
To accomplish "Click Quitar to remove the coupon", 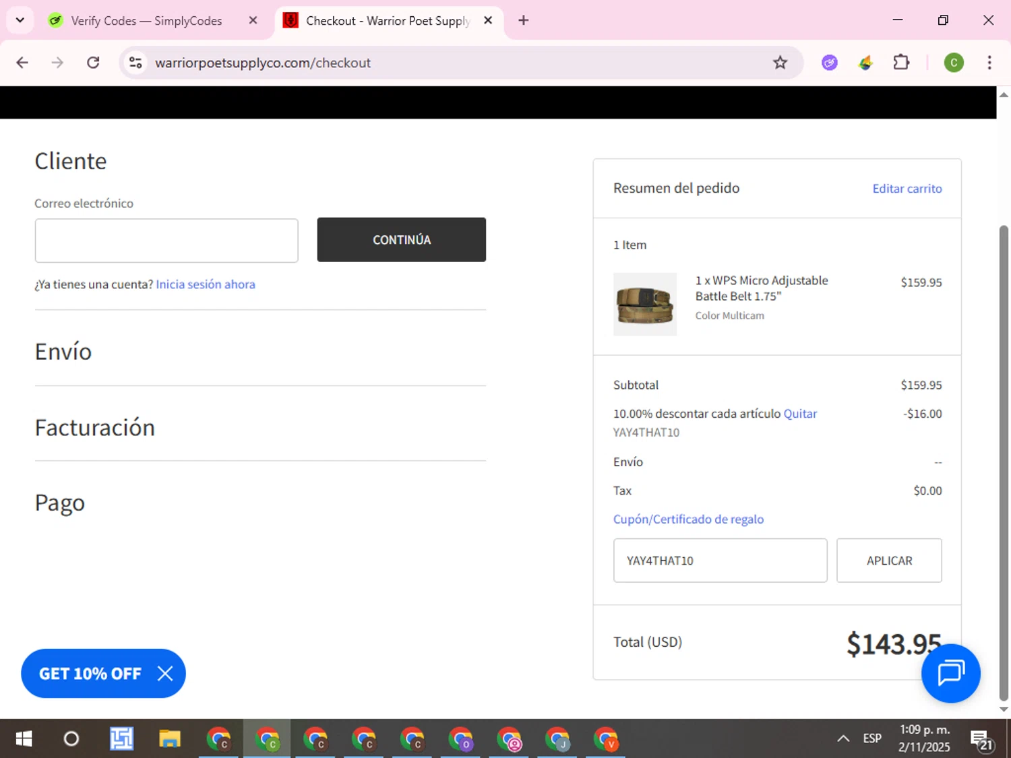I will click(800, 414).
